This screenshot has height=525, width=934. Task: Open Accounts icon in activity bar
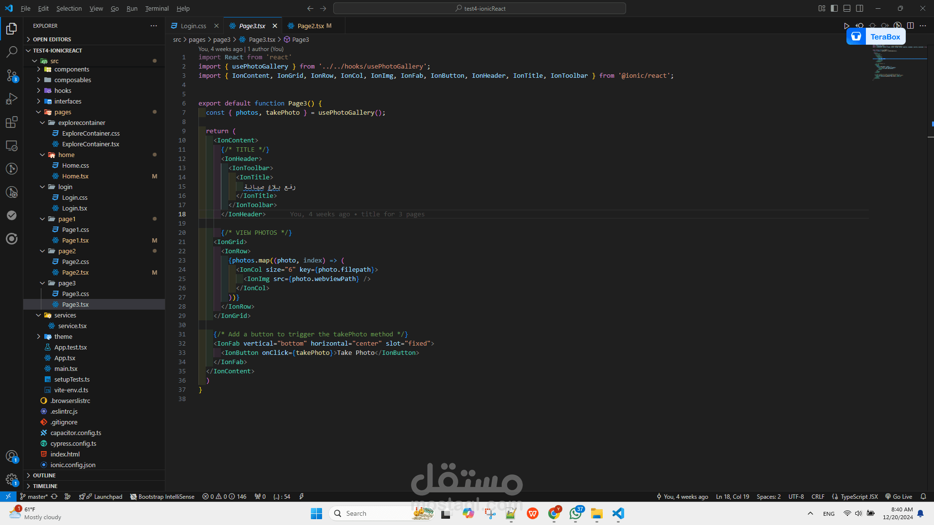coord(12,456)
